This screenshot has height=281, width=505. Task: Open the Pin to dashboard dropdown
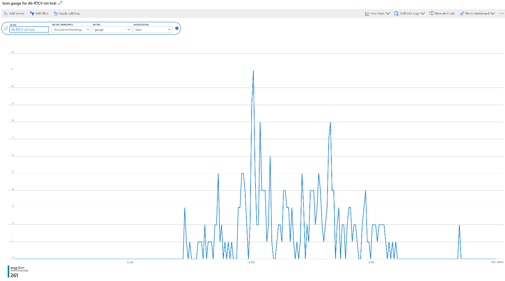coord(477,13)
